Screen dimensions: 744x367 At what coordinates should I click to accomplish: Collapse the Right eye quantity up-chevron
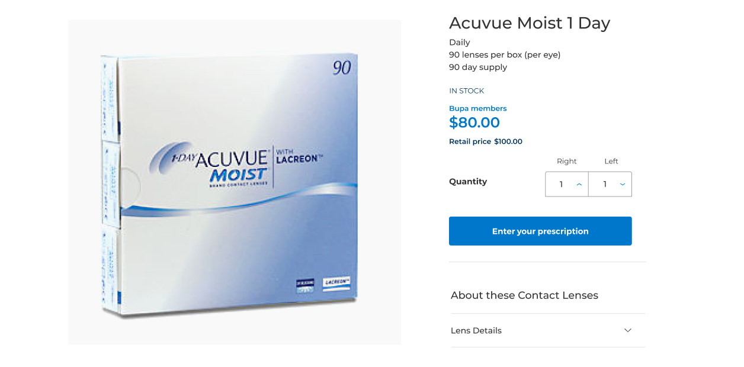tap(579, 184)
